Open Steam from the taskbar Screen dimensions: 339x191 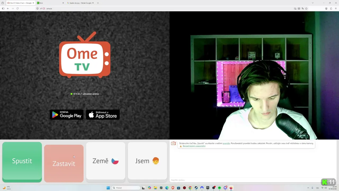(196, 188)
